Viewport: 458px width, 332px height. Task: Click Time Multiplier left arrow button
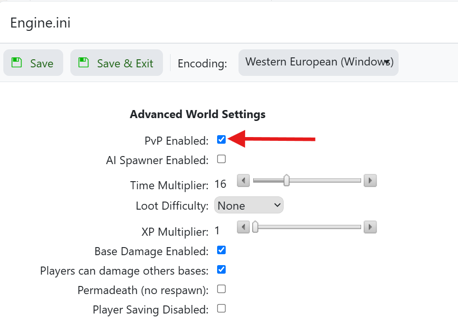[x=243, y=181]
